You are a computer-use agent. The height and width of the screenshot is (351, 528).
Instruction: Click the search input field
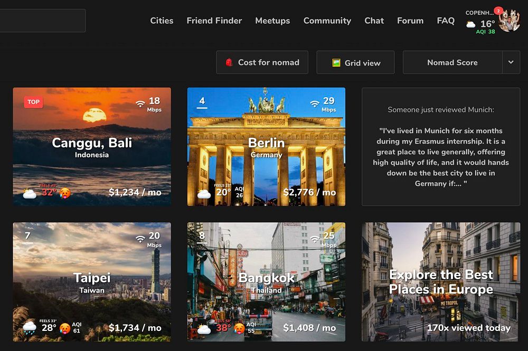[x=43, y=21]
